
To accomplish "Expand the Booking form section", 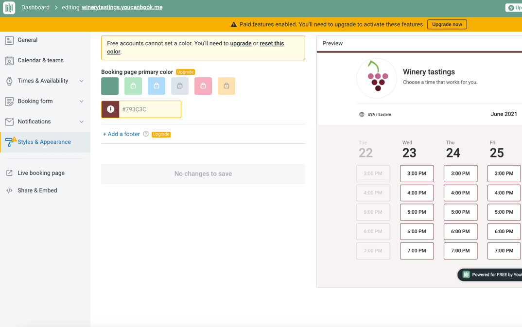I will (81, 101).
